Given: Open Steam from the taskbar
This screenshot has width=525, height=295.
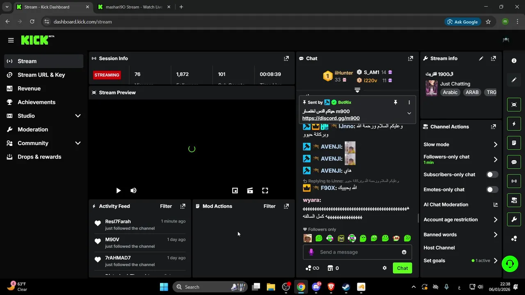Looking at the screenshot, I should pos(346,287).
